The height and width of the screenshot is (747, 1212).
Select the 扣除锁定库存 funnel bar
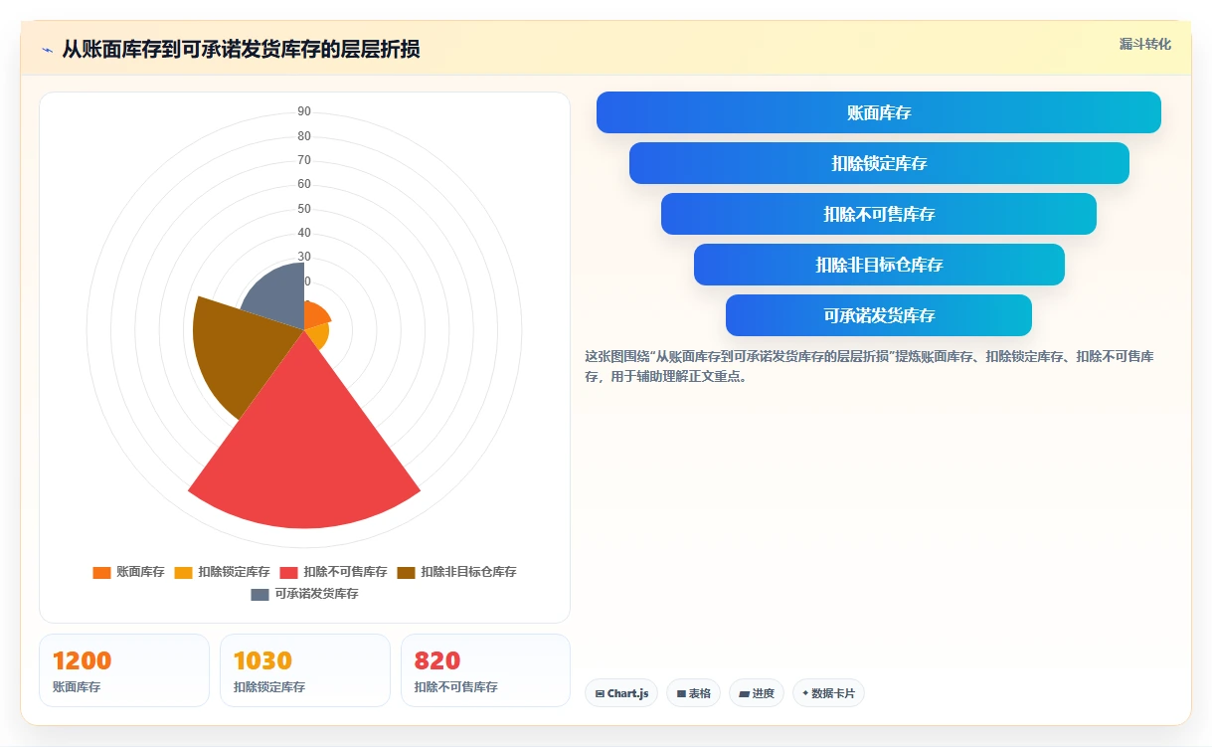click(879, 163)
